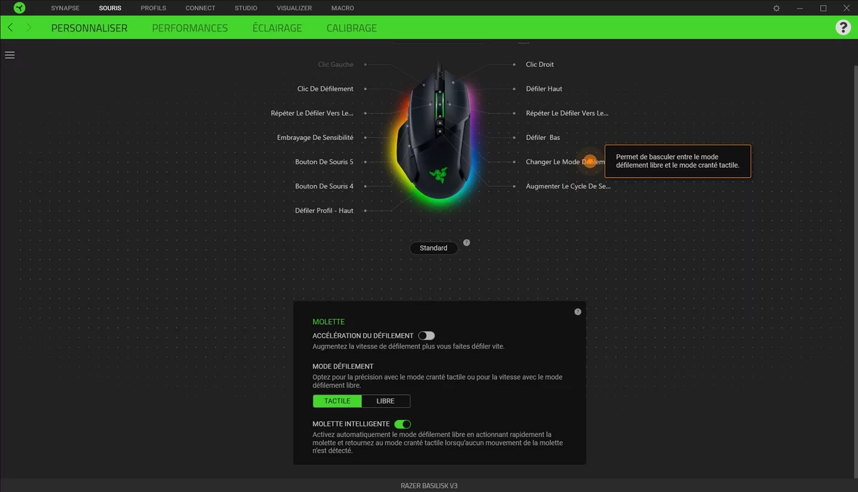This screenshot has width=858, height=492.
Task: Disable the Molette Intelligente switch
Action: 403,424
